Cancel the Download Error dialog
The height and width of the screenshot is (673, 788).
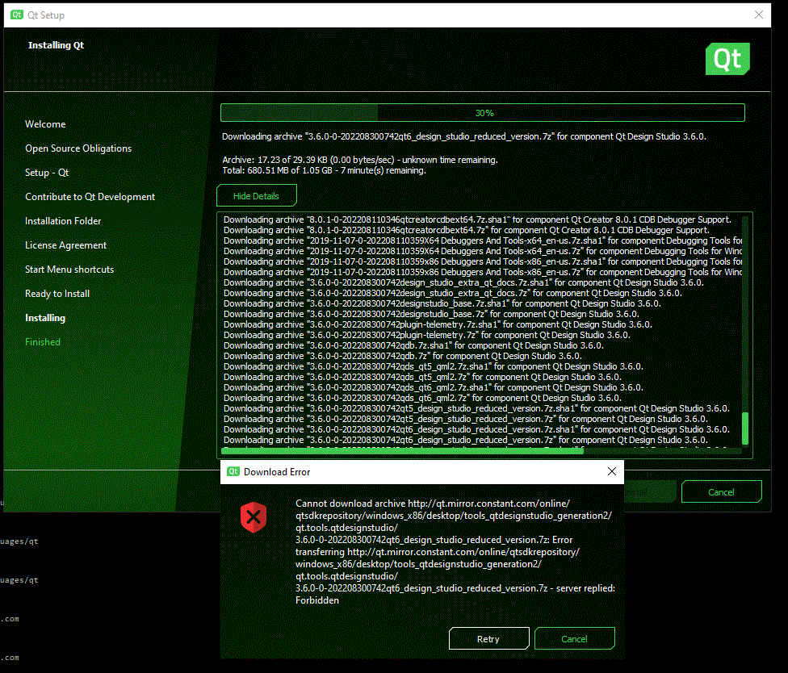(574, 638)
